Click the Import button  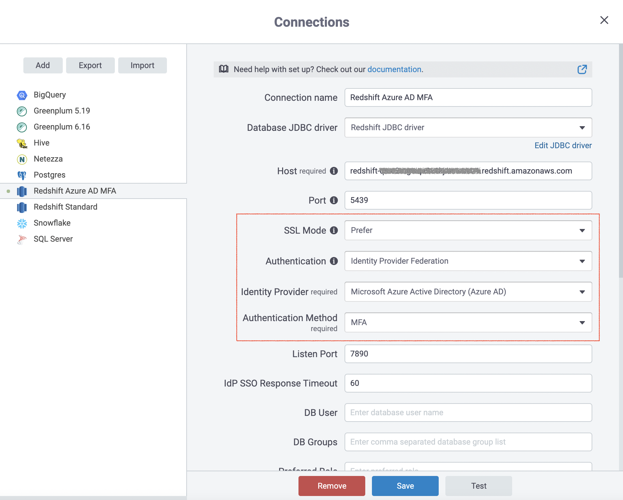point(142,65)
